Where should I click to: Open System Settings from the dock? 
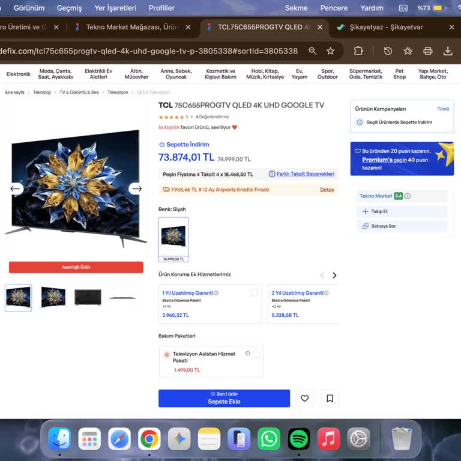358,439
